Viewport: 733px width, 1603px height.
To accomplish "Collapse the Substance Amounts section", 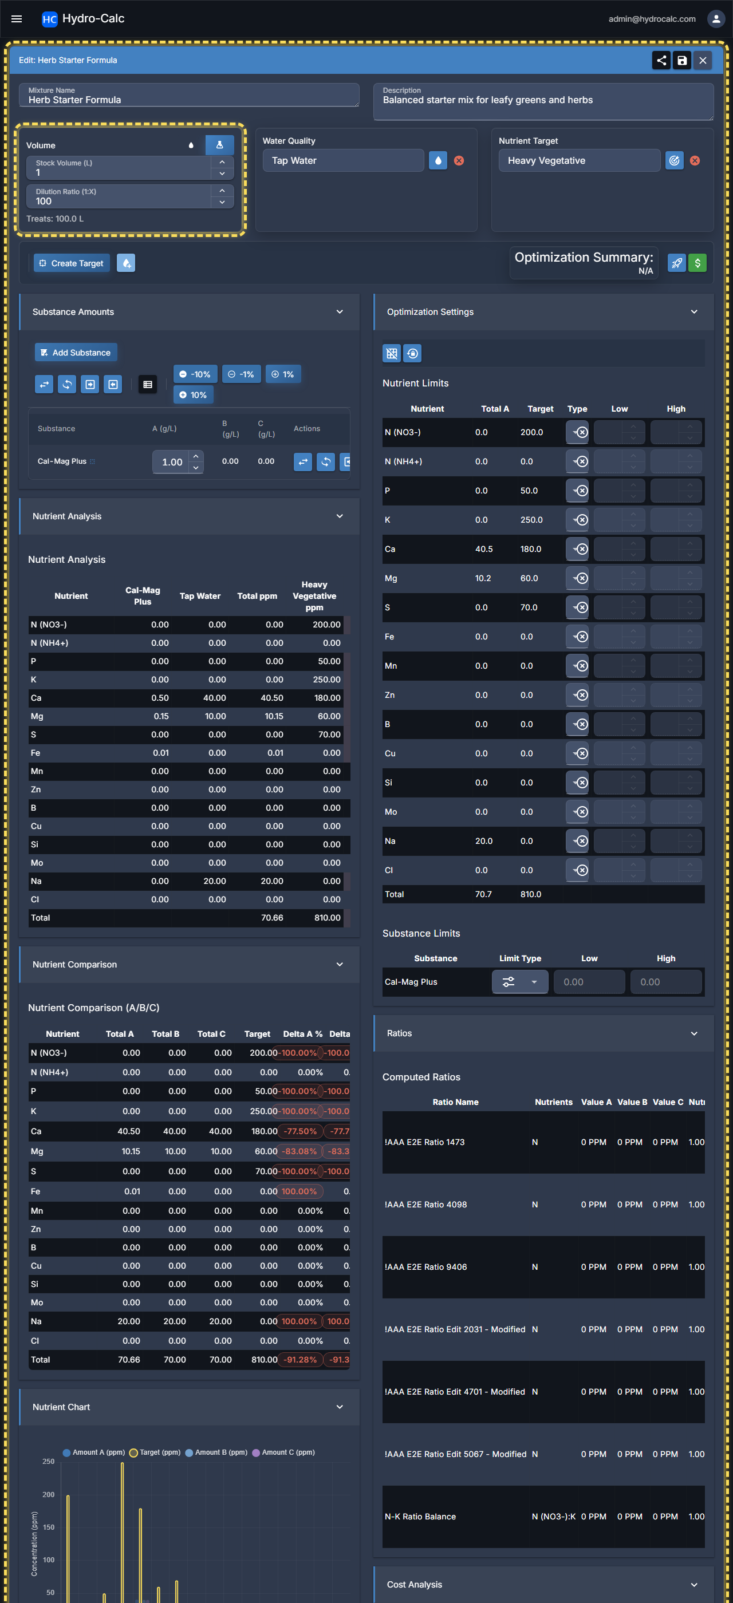I will [x=340, y=312].
